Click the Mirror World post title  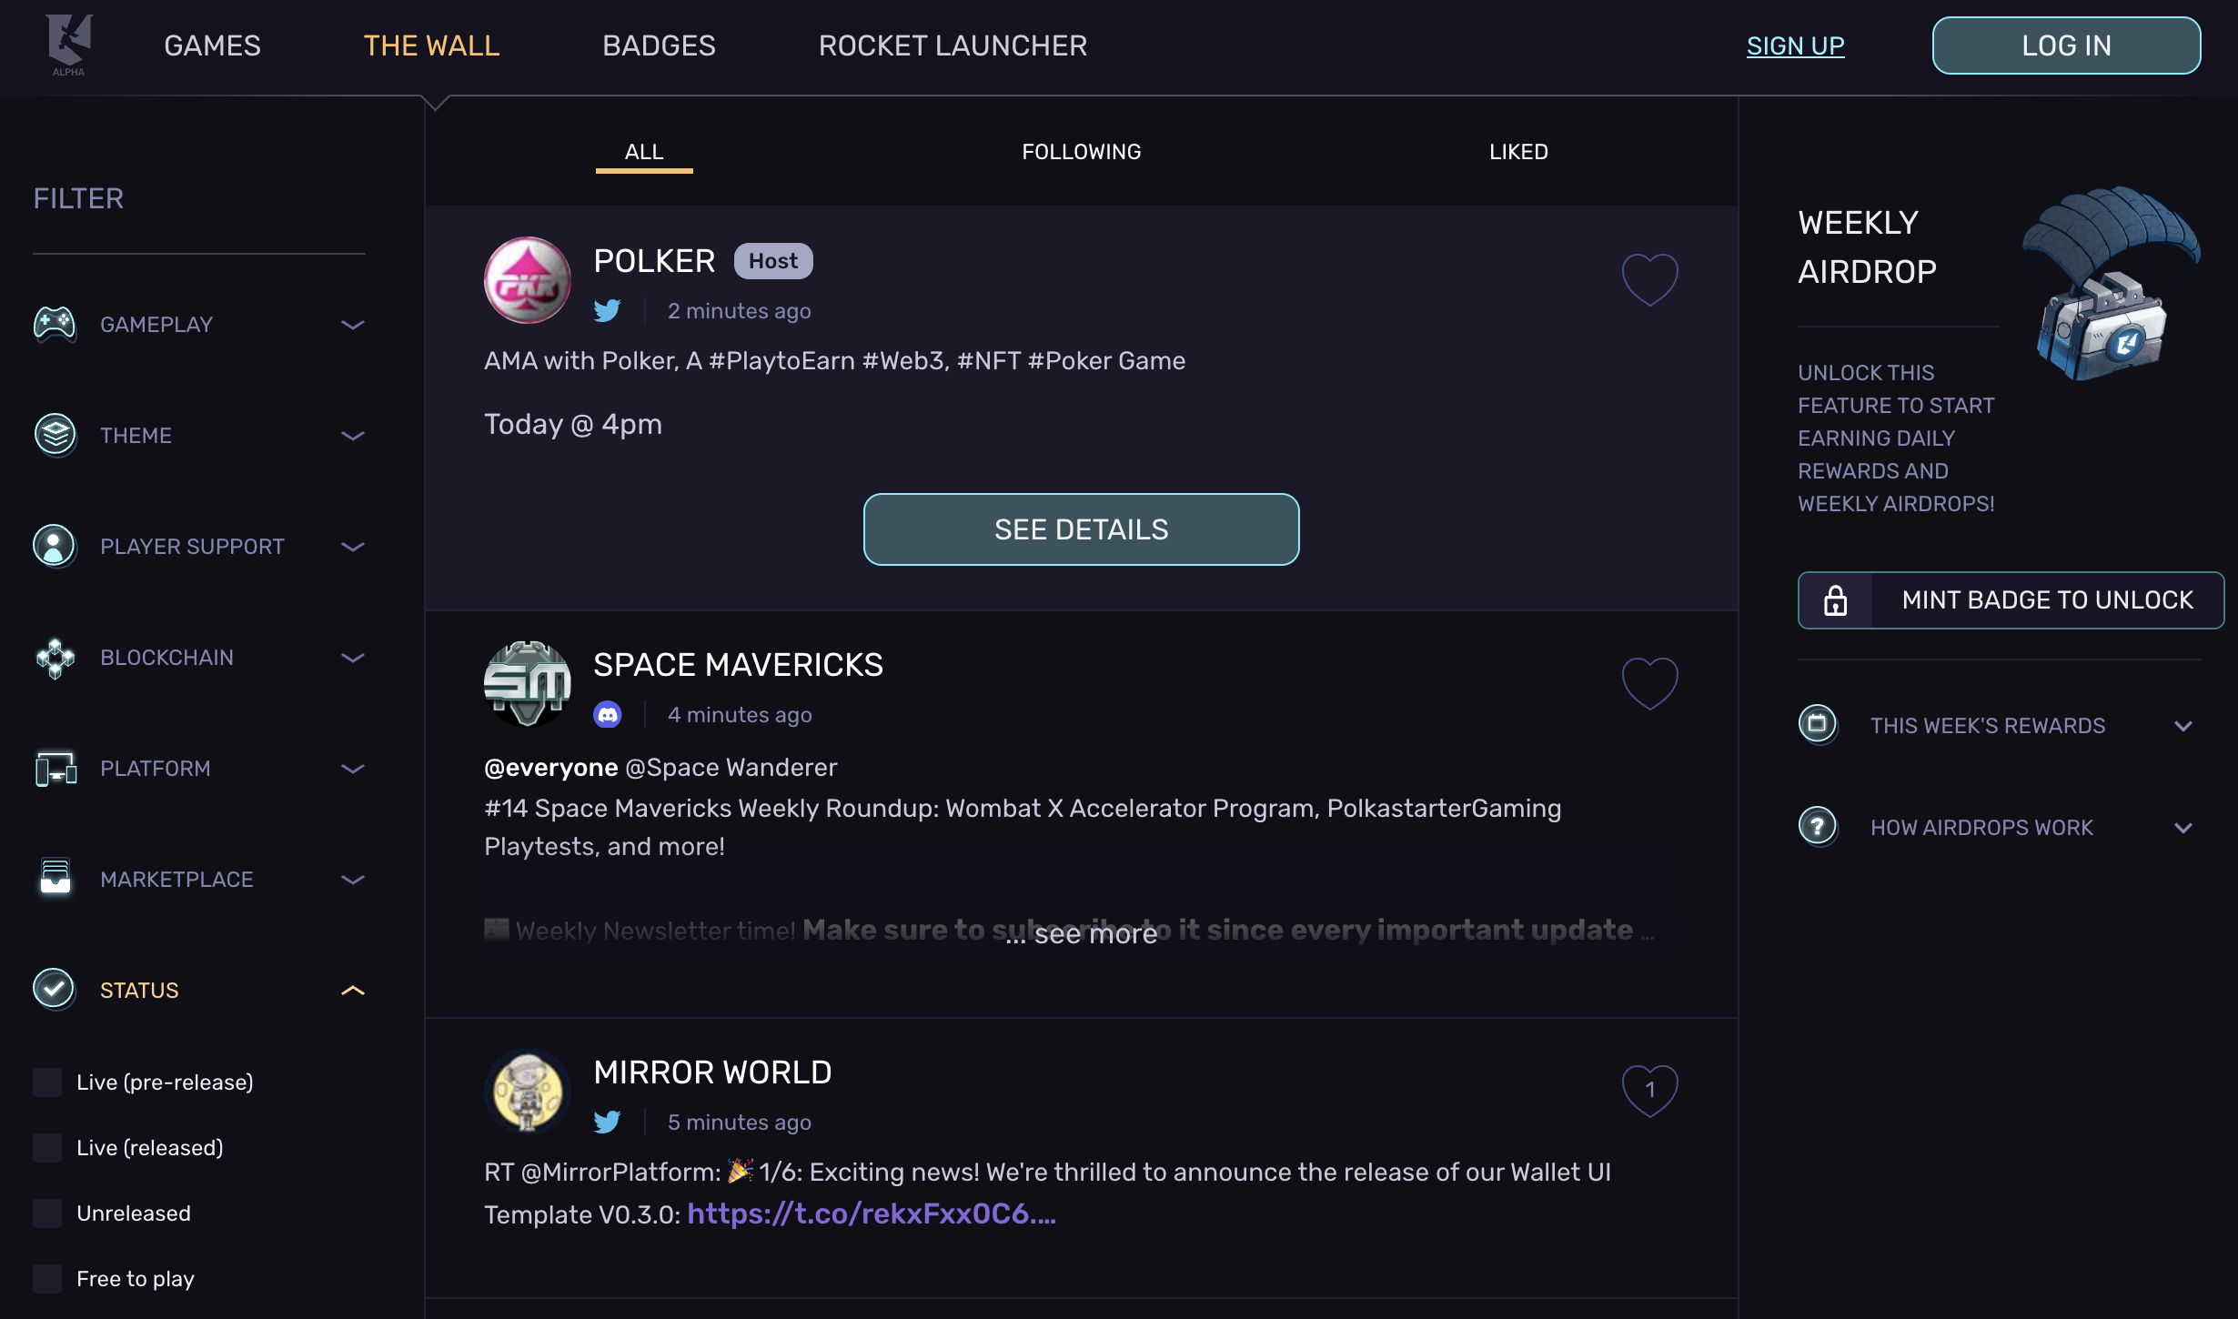point(712,1072)
